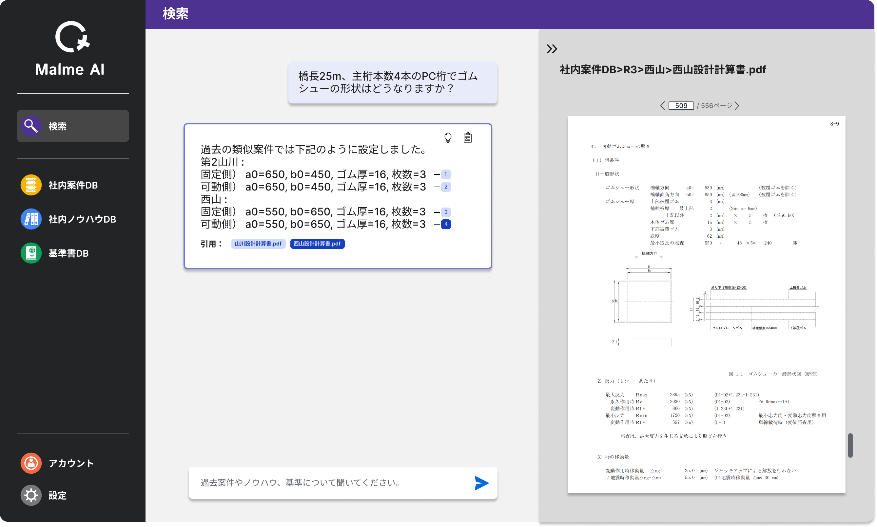Image resolution: width=877 pixels, height=527 pixels.
Task: Click the PDF viewer vertical scrollbar thumb
Action: (850, 445)
